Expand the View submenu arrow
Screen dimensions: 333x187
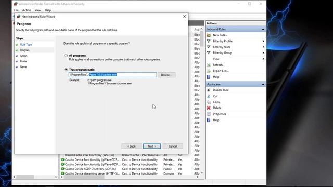263,59
